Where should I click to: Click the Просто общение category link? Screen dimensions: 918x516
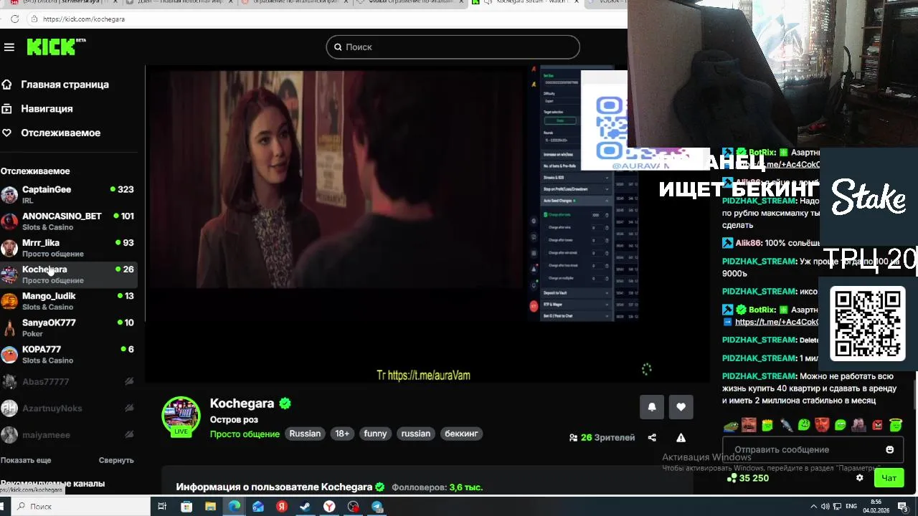pos(245,434)
